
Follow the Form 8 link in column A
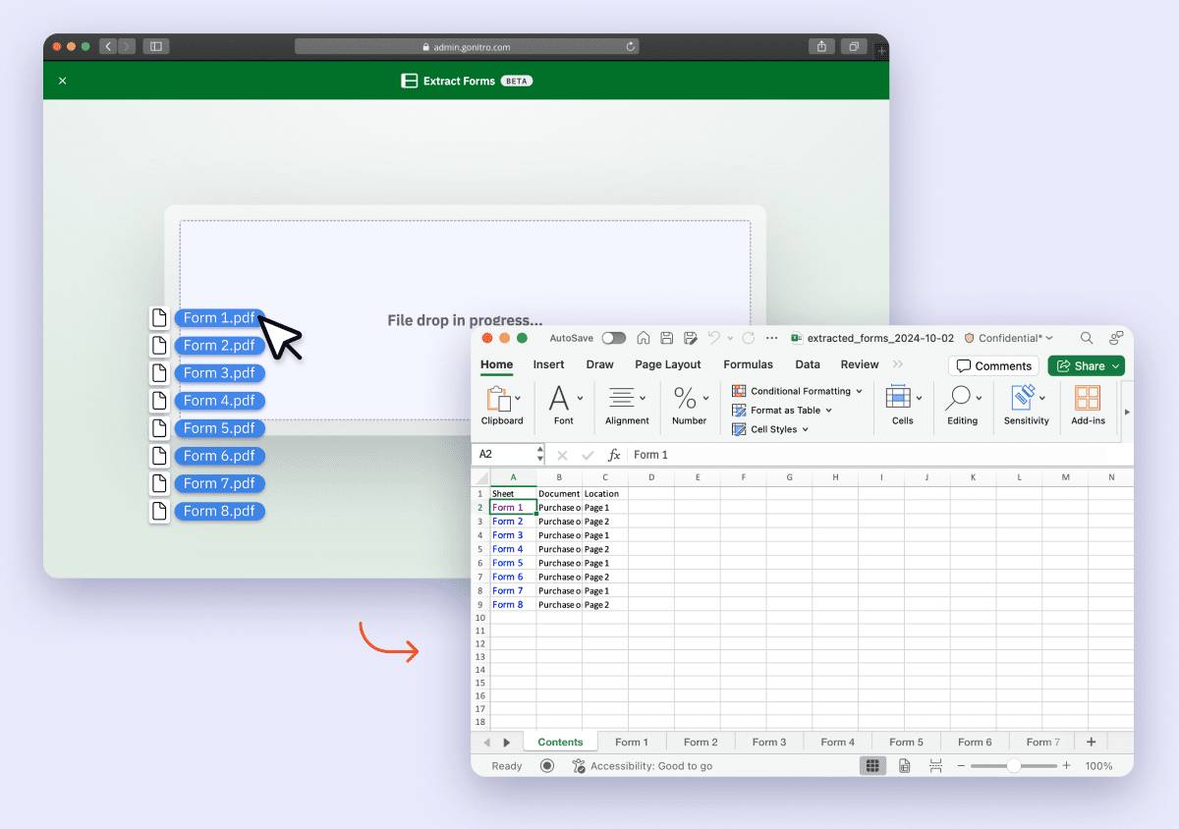508,605
